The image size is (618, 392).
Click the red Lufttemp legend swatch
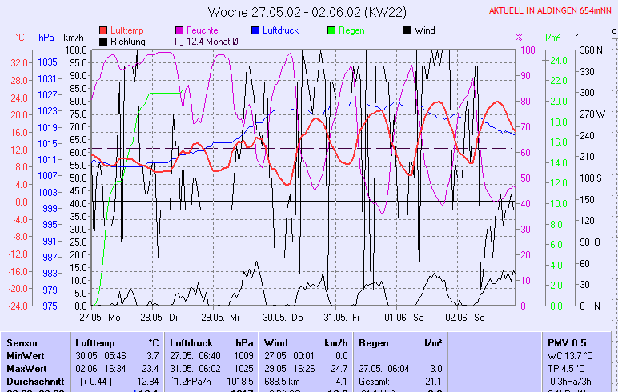click(x=103, y=30)
